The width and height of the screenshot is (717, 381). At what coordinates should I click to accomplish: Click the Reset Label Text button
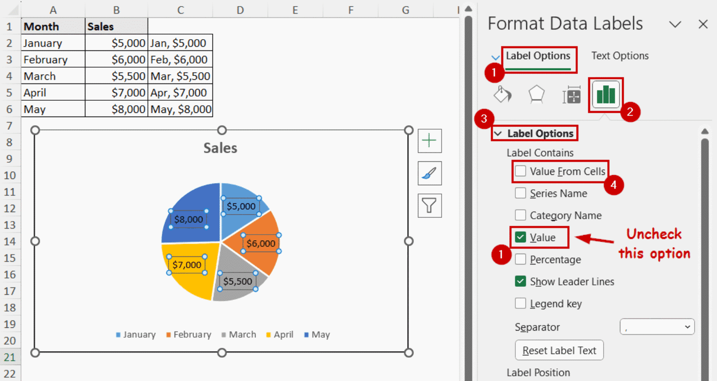tap(559, 350)
